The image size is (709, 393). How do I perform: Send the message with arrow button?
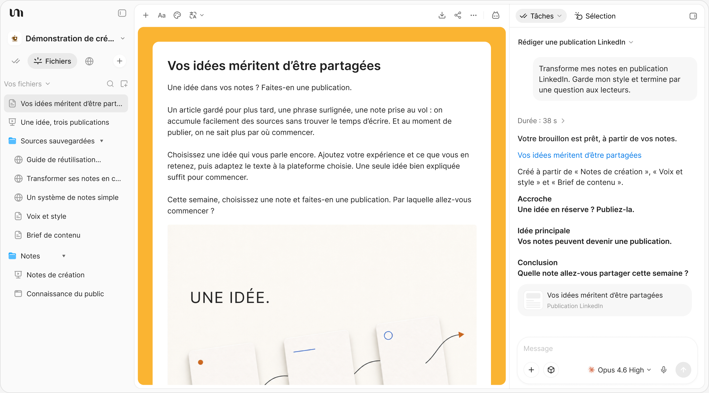pyautogui.click(x=683, y=370)
